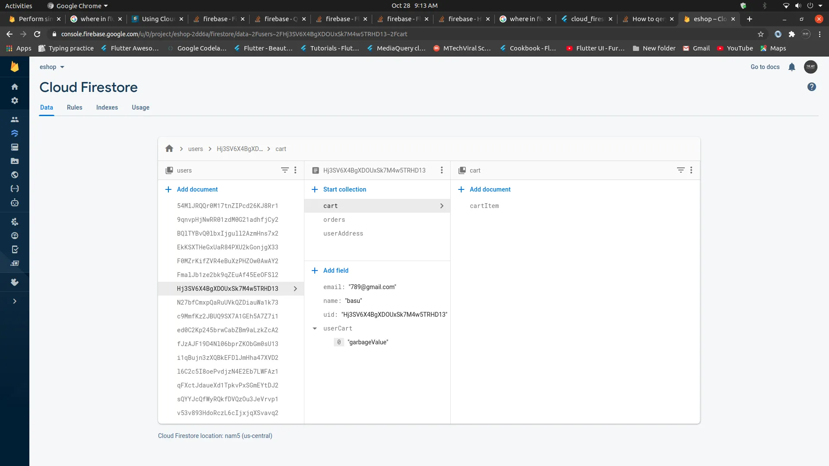Click the help question mark icon
Screen dimensions: 829x466
[x=811, y=87]
